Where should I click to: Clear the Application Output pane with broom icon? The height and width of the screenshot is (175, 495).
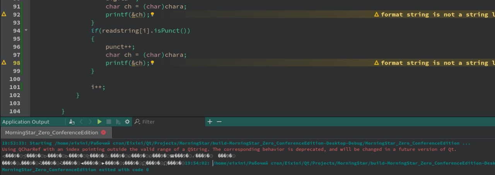(72, 122)
